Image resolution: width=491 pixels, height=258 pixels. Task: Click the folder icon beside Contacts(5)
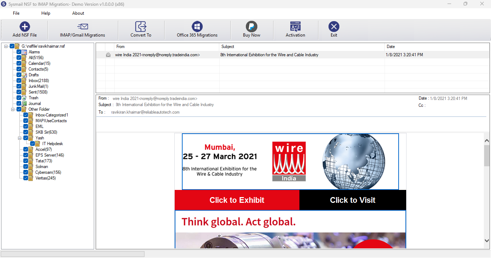24,69
